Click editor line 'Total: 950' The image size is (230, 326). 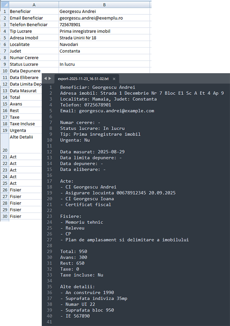(x=74, y=251)
